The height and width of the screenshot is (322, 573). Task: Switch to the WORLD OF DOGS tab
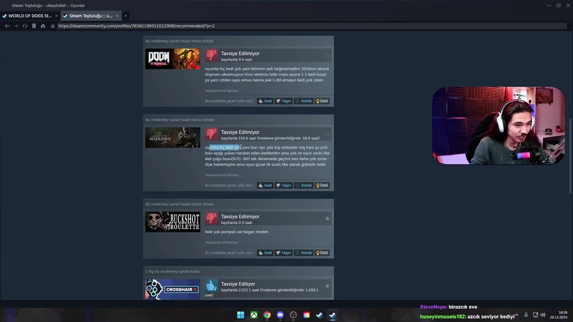tap(30, 16)
